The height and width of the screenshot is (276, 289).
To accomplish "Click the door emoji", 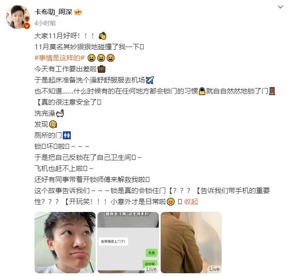I will [x=272, y=91].
